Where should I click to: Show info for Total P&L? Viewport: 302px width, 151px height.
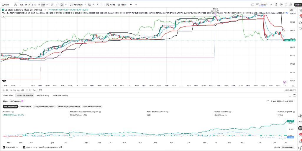(12, 112)
